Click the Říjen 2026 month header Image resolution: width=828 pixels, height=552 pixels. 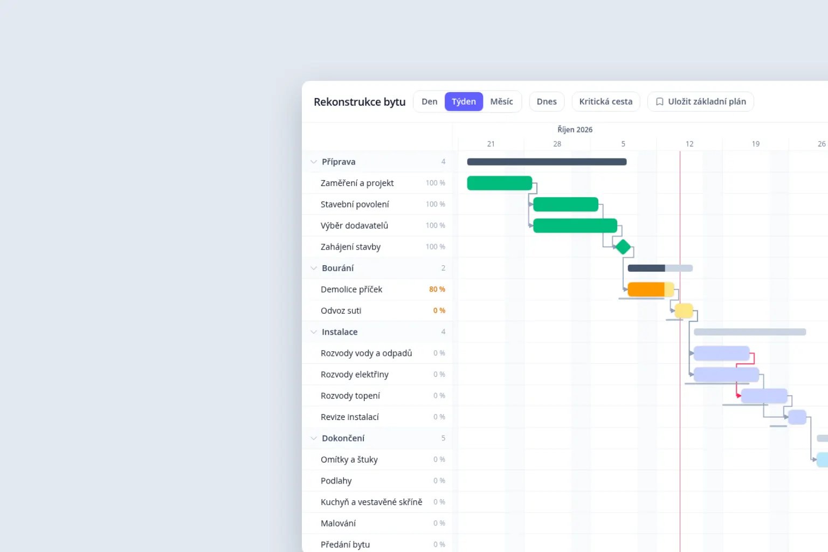tap(575, 130)
